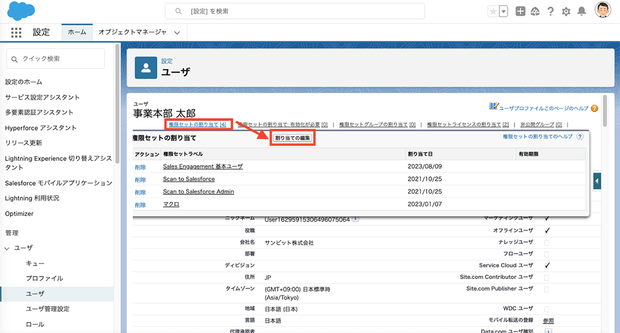This screenshot has width=620, height=333.
Task: Switch to the ホーム tab
Action: (77, 32)
